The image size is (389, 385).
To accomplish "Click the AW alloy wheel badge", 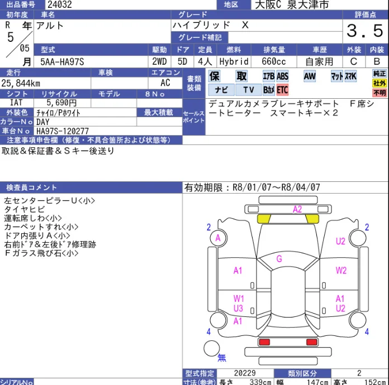I will 310,76.
